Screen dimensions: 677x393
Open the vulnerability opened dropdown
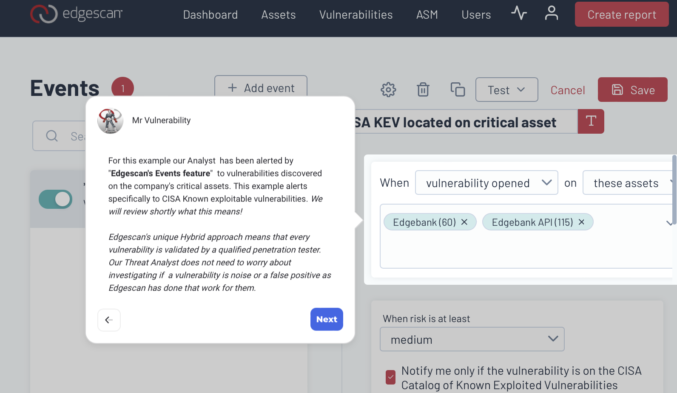point(486,182)
